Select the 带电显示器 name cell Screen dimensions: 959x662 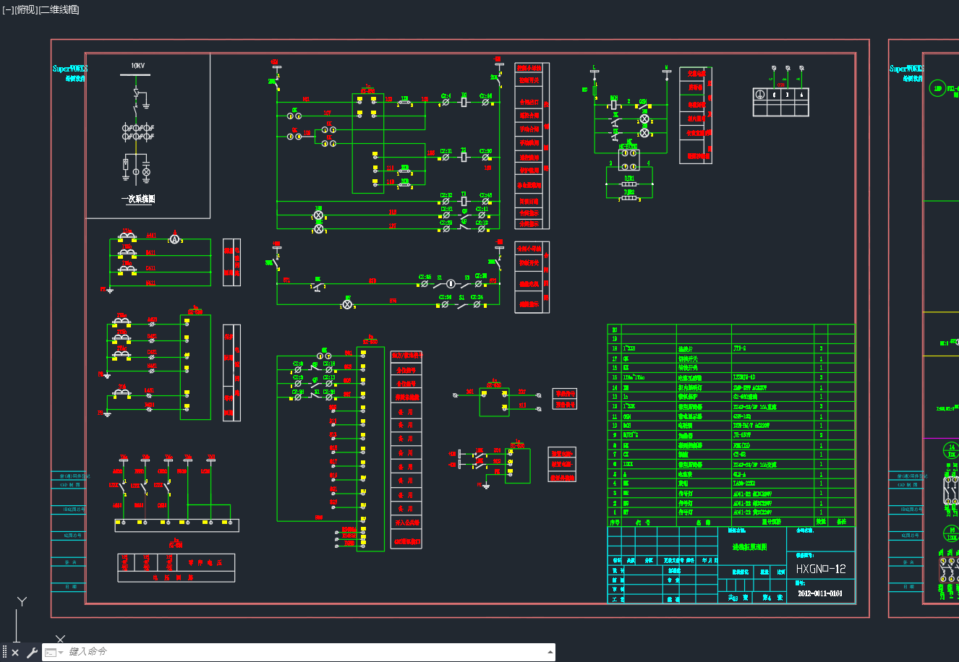(704, 416)
